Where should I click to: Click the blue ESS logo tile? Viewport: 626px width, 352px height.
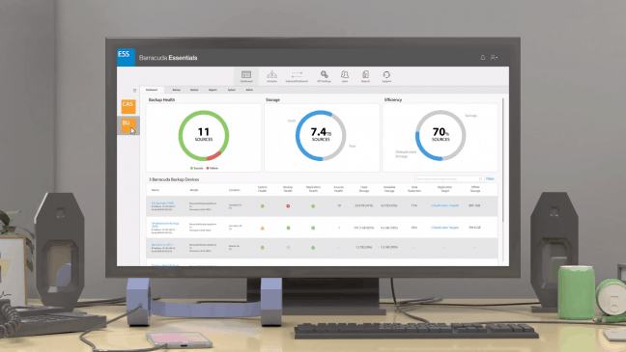[x=126, y=57]
